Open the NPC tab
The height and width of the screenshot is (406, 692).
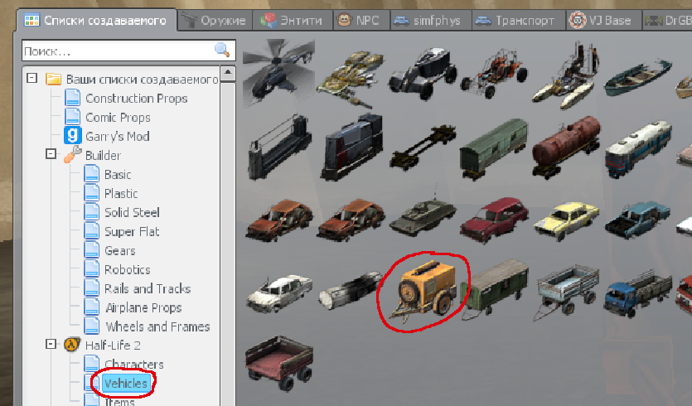coord(361,20)
